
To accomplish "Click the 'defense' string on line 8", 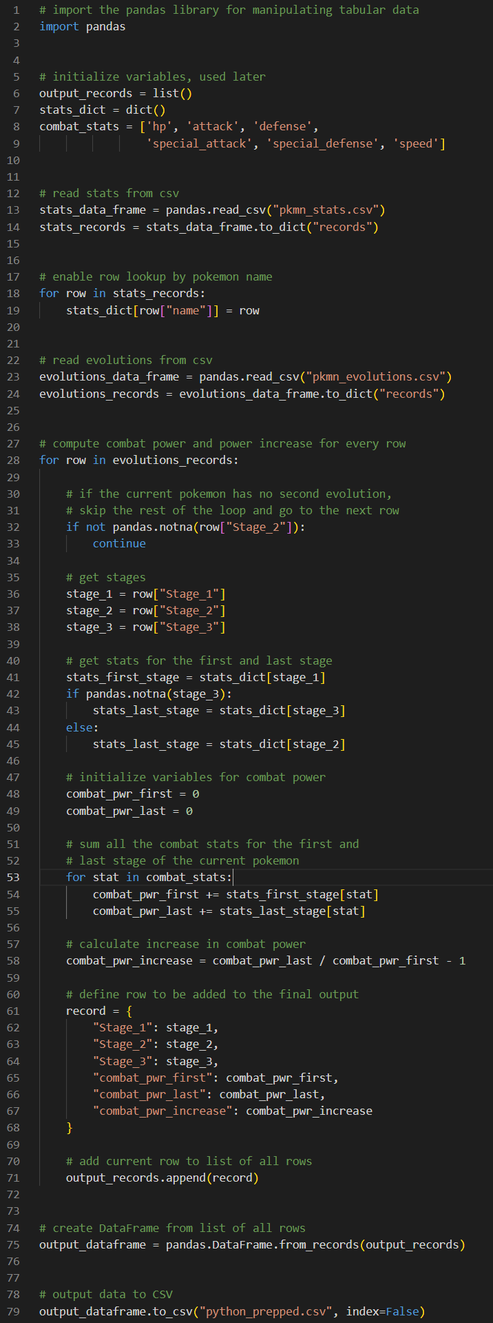I will click(282, 127).
